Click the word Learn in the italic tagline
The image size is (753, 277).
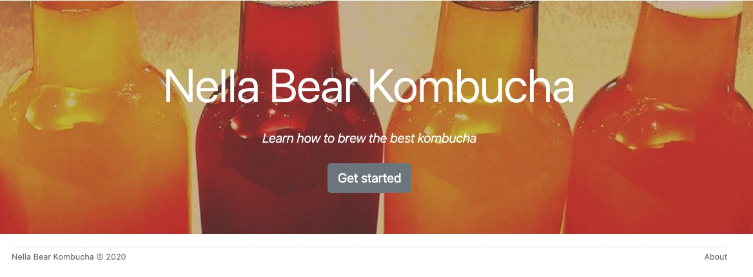click(x=278, y=139)
